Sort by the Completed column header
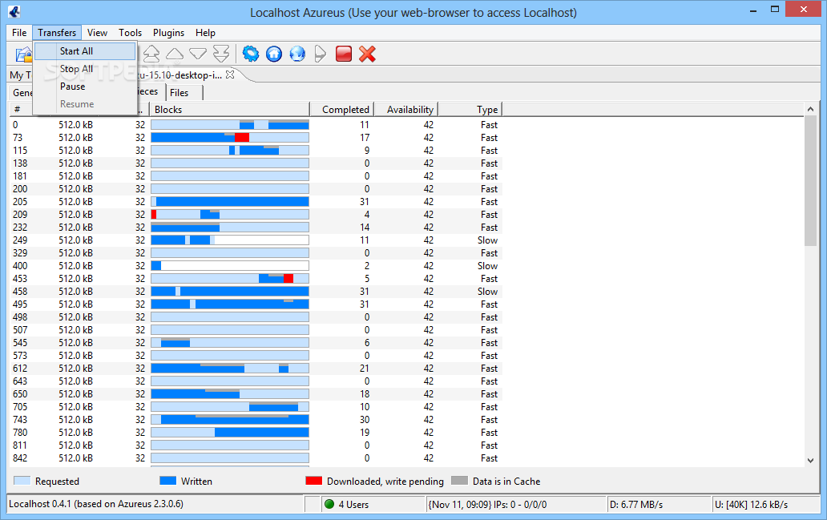The width and height of the screenshot is (827, 520). click(x=342, y=110)
